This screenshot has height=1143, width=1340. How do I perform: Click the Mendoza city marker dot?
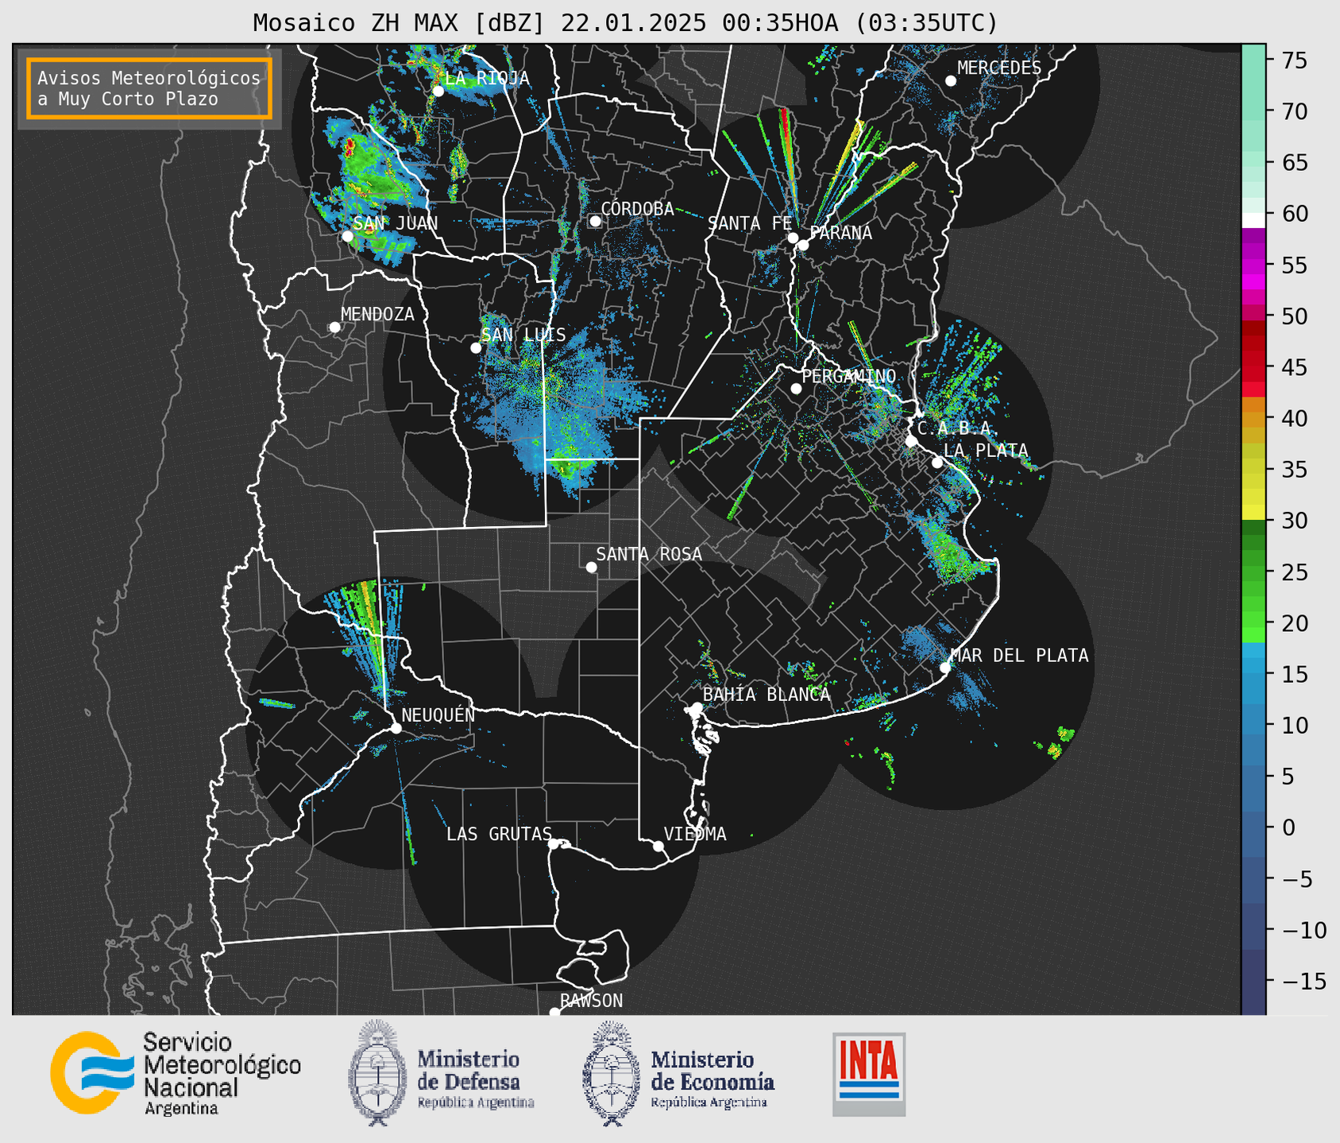coord(334,327)
